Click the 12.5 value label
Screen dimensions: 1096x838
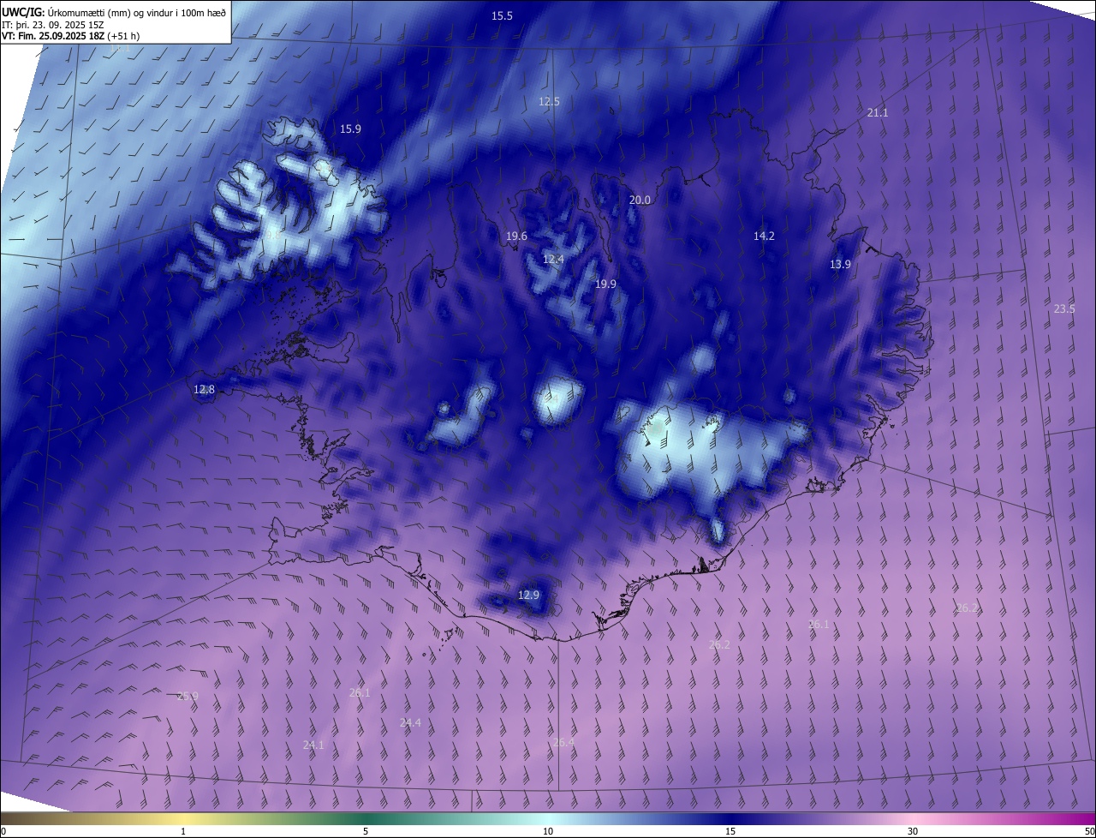[549, 101]
